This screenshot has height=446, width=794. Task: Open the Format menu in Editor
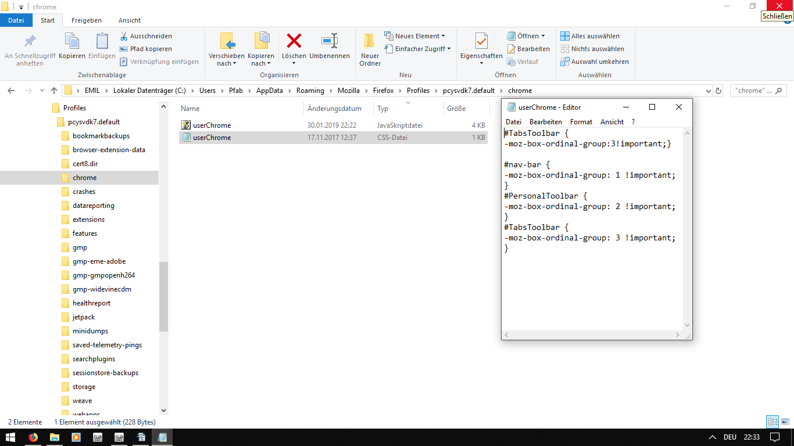click(x=581, y=122)
